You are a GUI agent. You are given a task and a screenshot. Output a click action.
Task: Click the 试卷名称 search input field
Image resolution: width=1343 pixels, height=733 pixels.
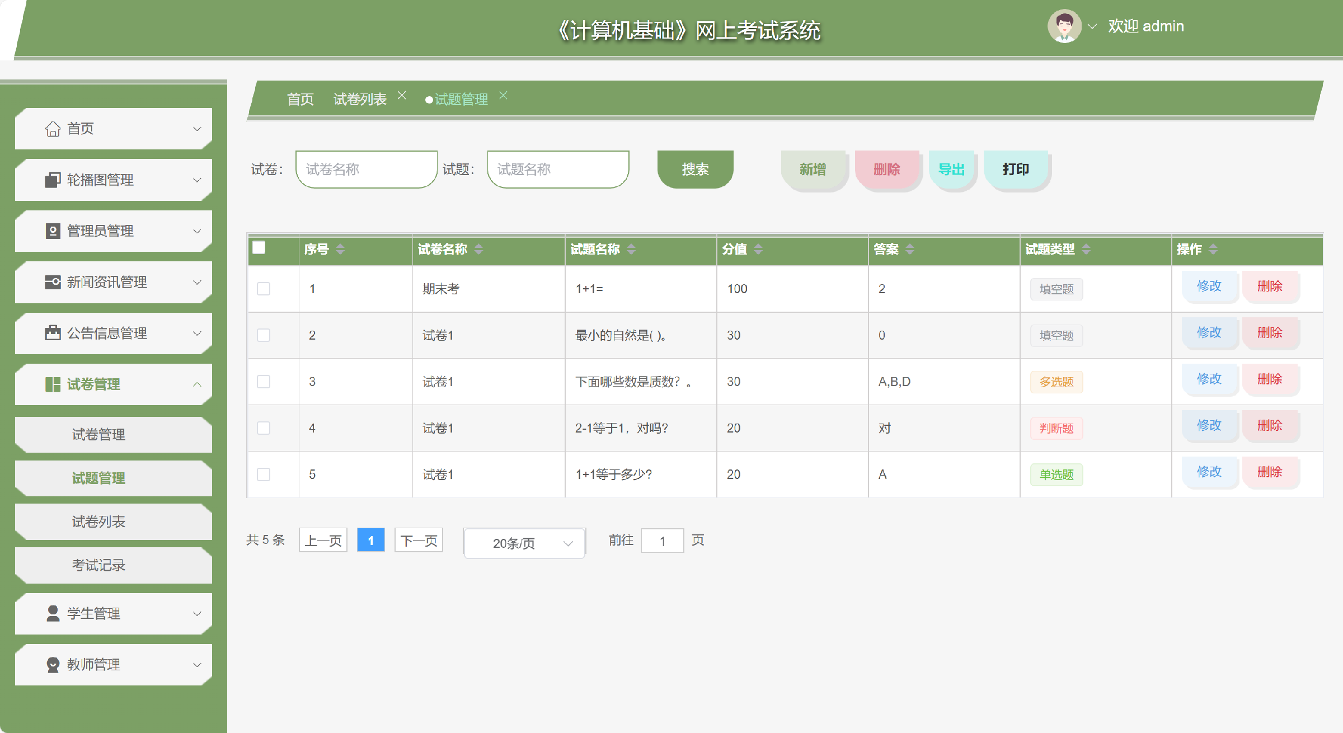366,169
